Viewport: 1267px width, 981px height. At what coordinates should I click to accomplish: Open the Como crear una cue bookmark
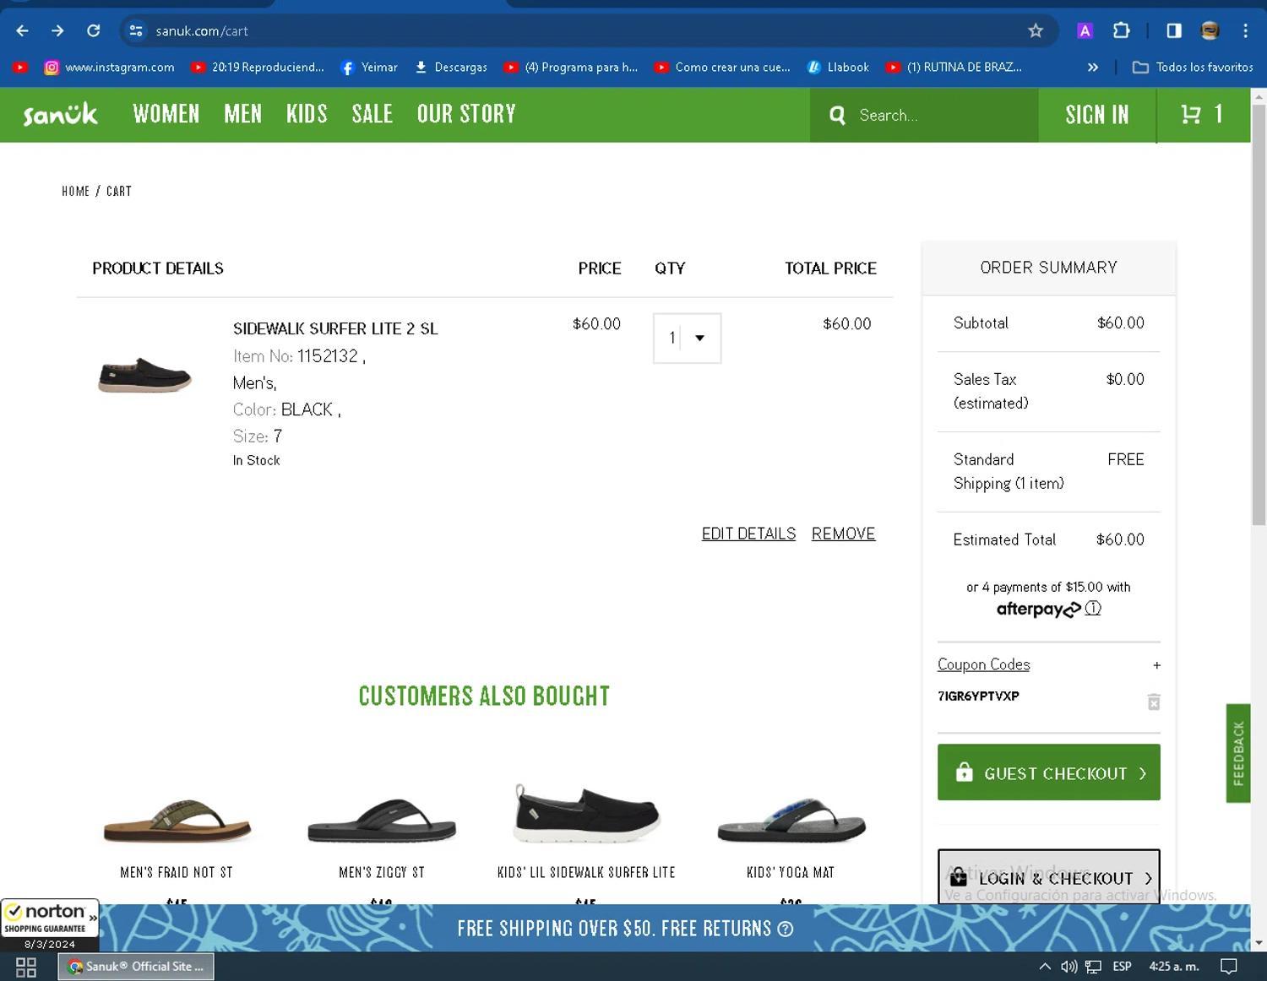pyautogui.click(x=722, y=67)
